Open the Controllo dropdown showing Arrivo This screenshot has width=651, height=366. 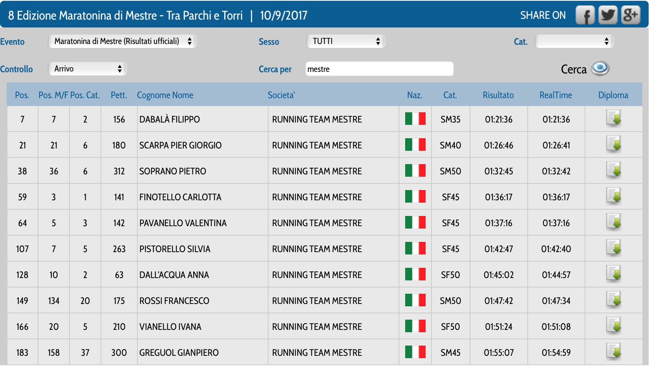pyautogui.click(x=87, y=69)
